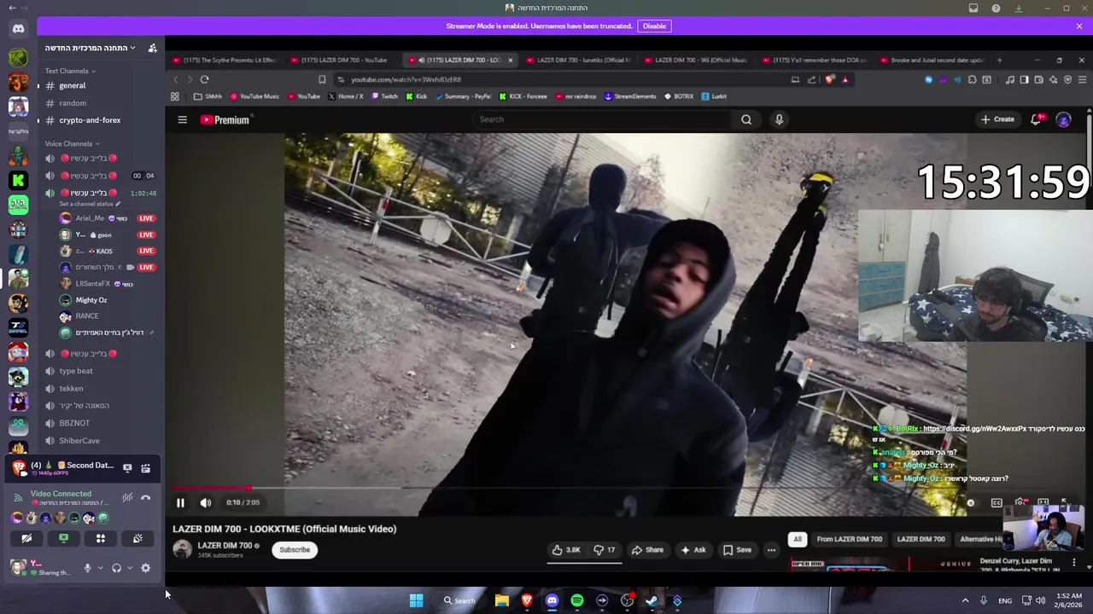
Task: Disable Streamer Mode in the banner
Action: click(x=654, y=26)
